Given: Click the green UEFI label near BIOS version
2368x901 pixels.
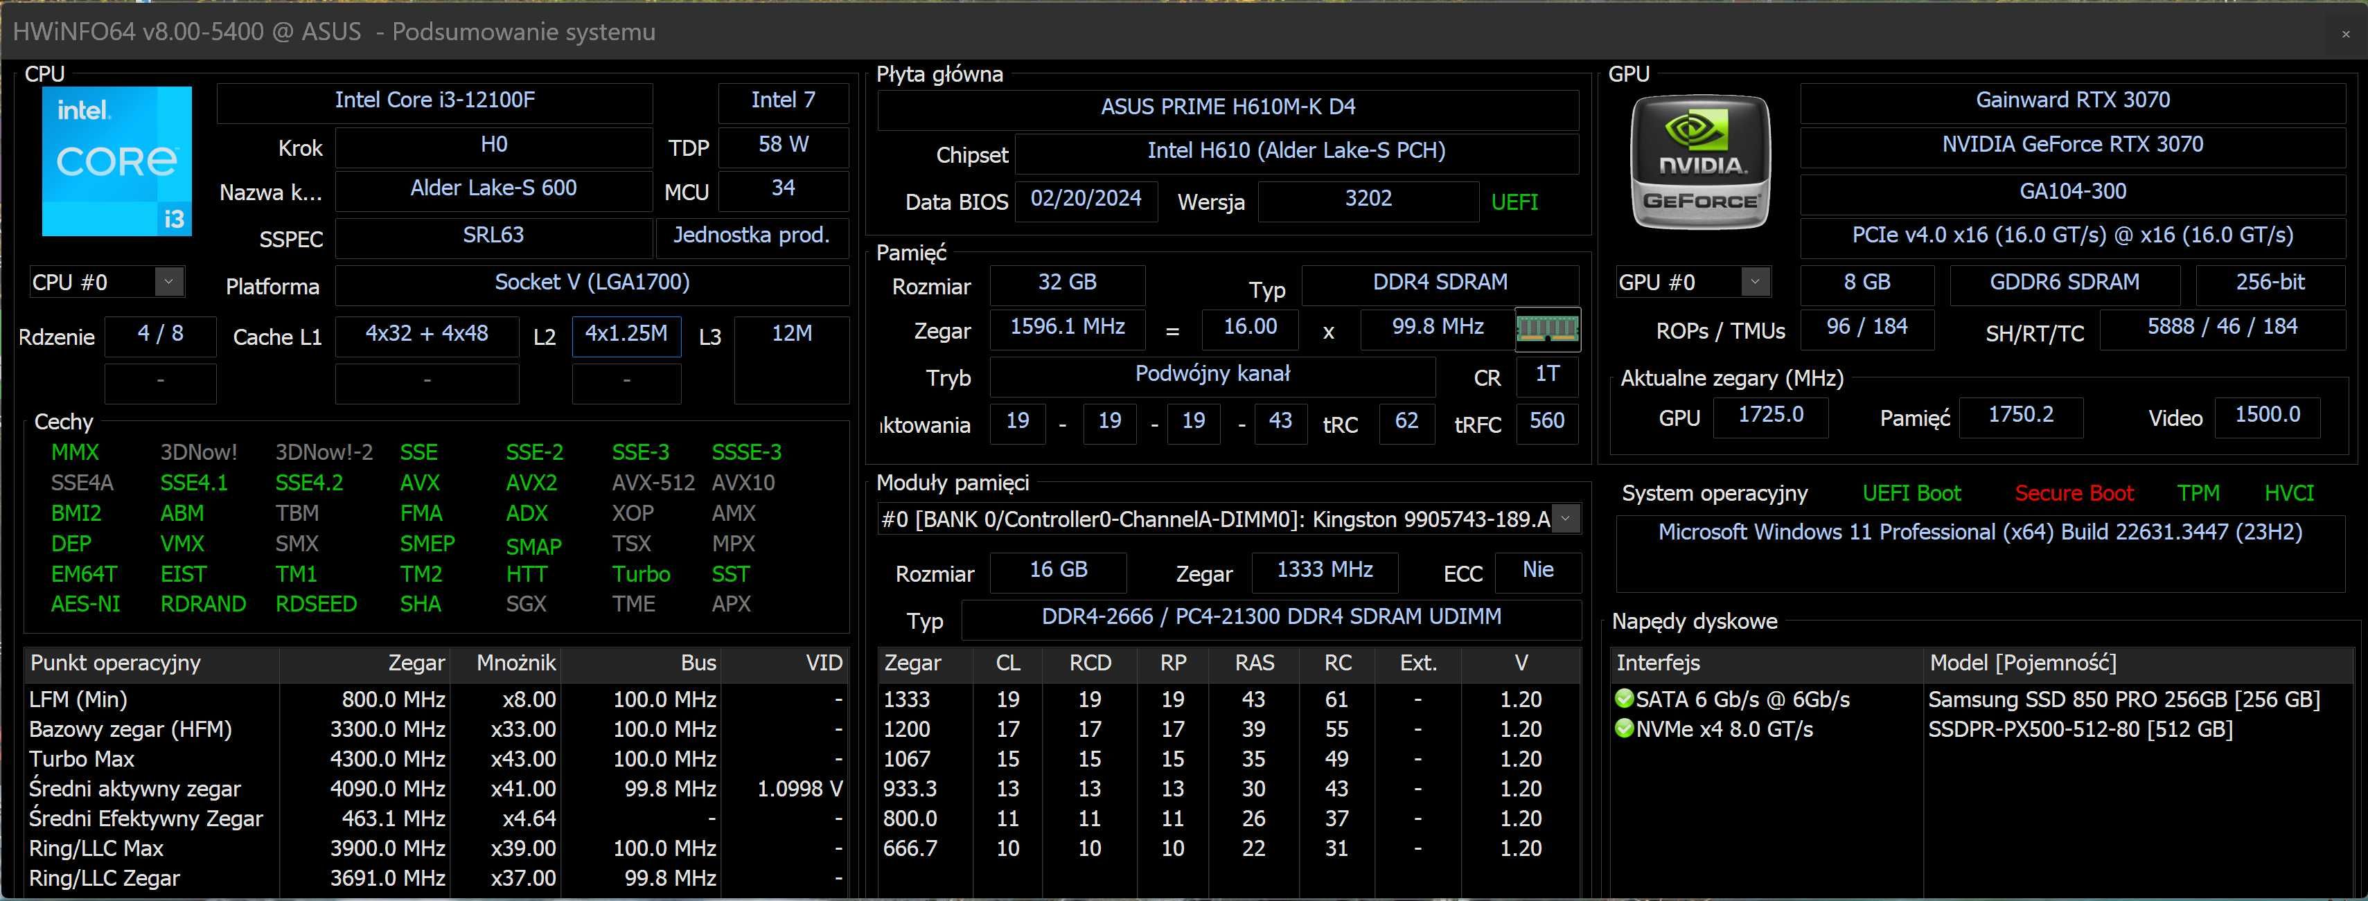Looking at the screenshot, I should [x=1514, y=202].
